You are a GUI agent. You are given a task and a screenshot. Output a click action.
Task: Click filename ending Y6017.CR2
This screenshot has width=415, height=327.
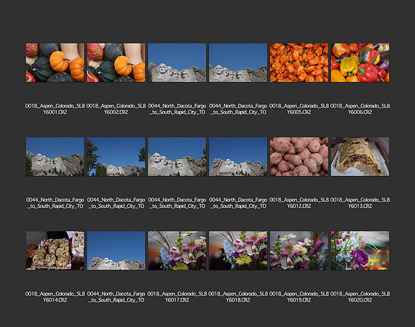click(177, 297)
